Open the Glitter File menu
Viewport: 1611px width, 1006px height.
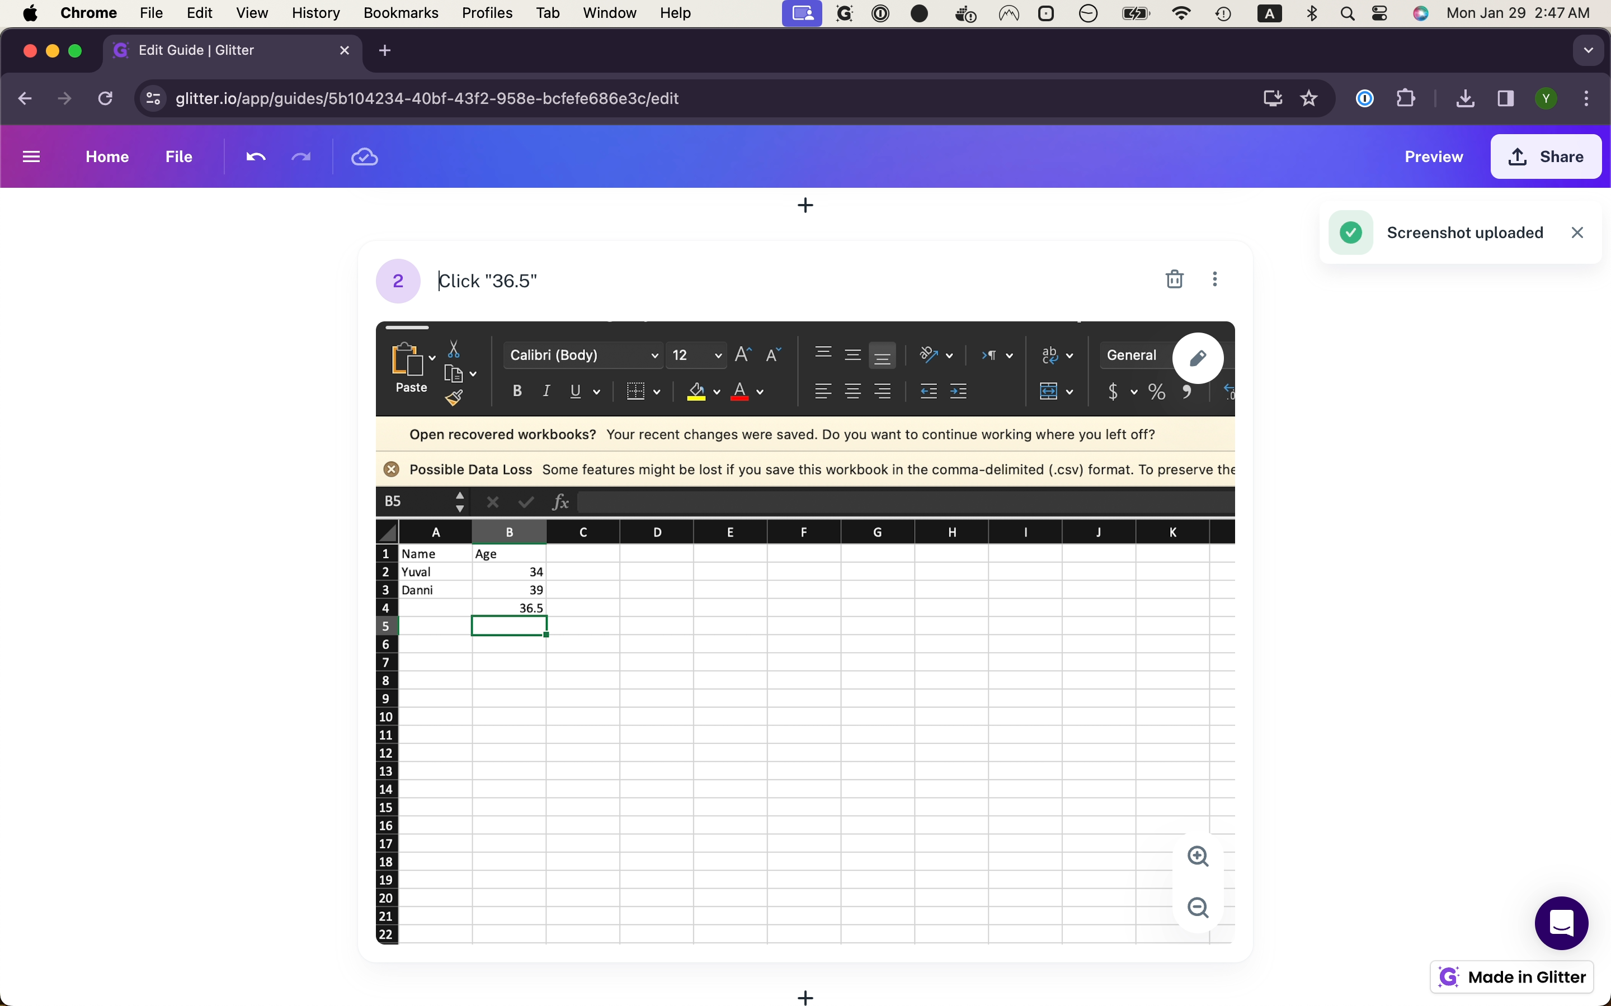[x=179, y=157]
